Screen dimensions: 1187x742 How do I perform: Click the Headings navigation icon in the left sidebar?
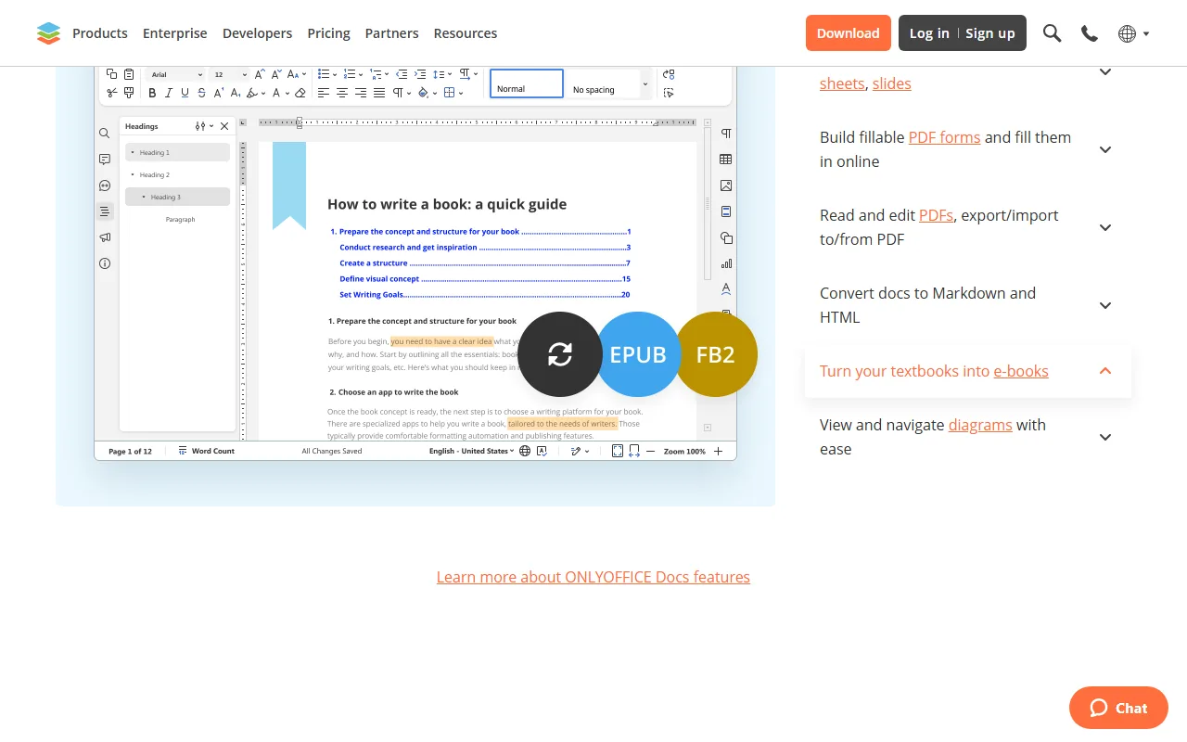pyautogui.click(x=105, y=211)
